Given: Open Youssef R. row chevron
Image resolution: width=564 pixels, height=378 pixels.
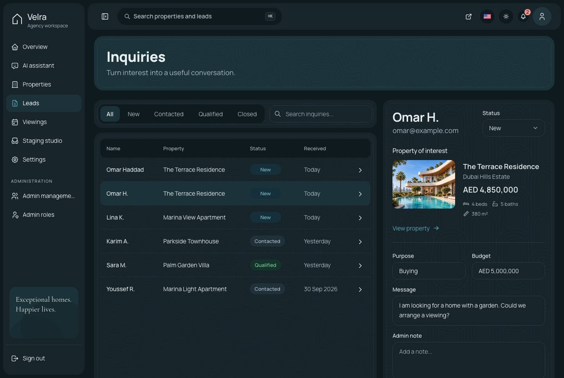Looking at the screenshot, I should click(x=360, y=290).
